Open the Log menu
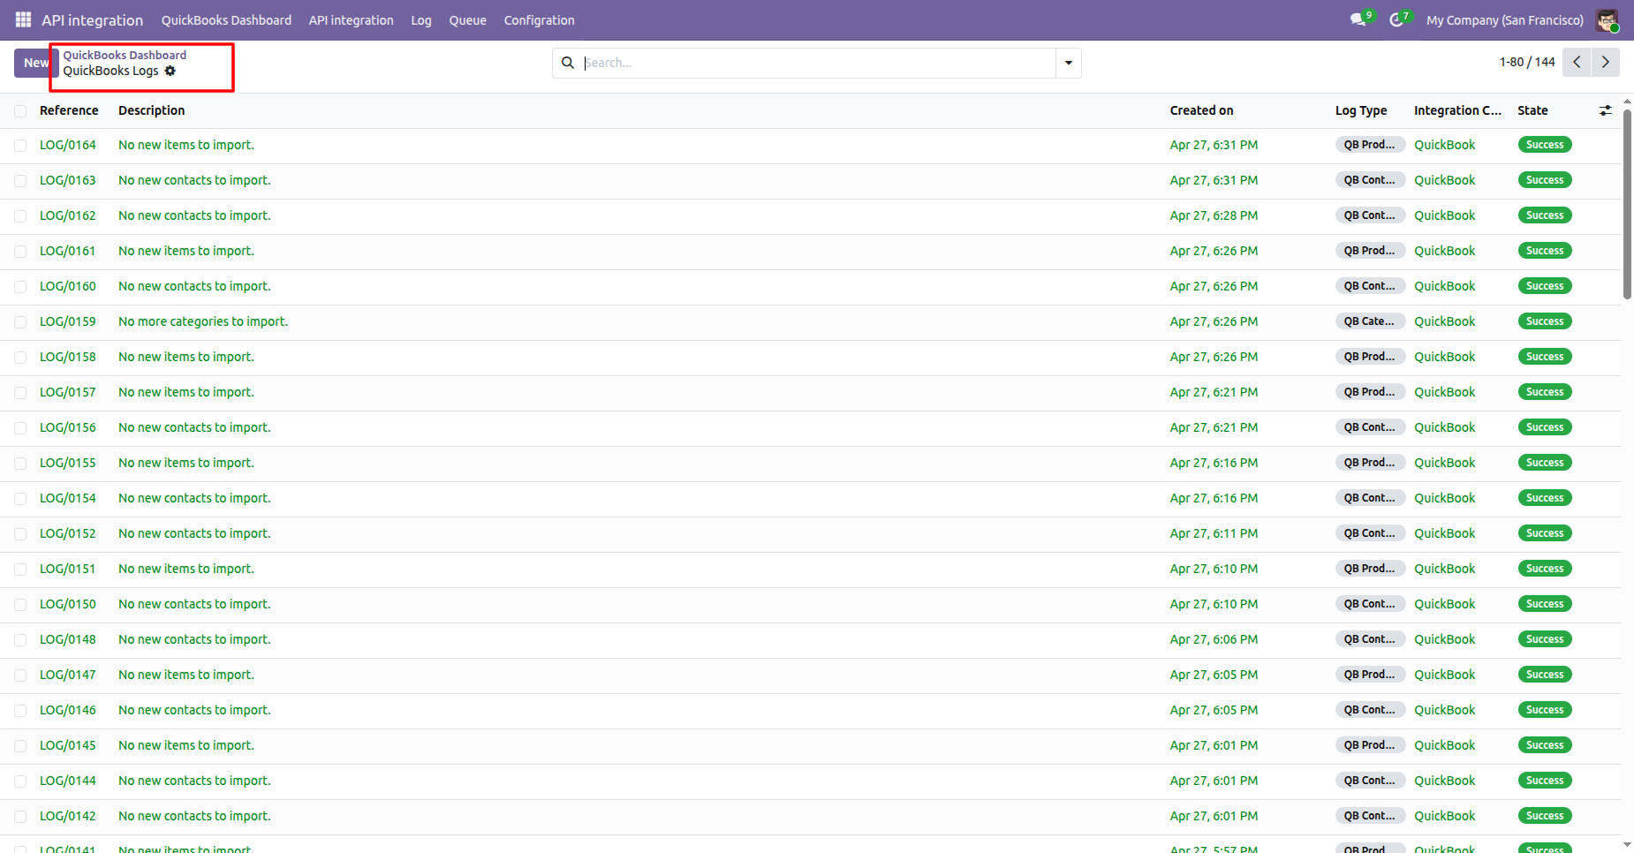1634x853 pixels. tap(421, 19)
